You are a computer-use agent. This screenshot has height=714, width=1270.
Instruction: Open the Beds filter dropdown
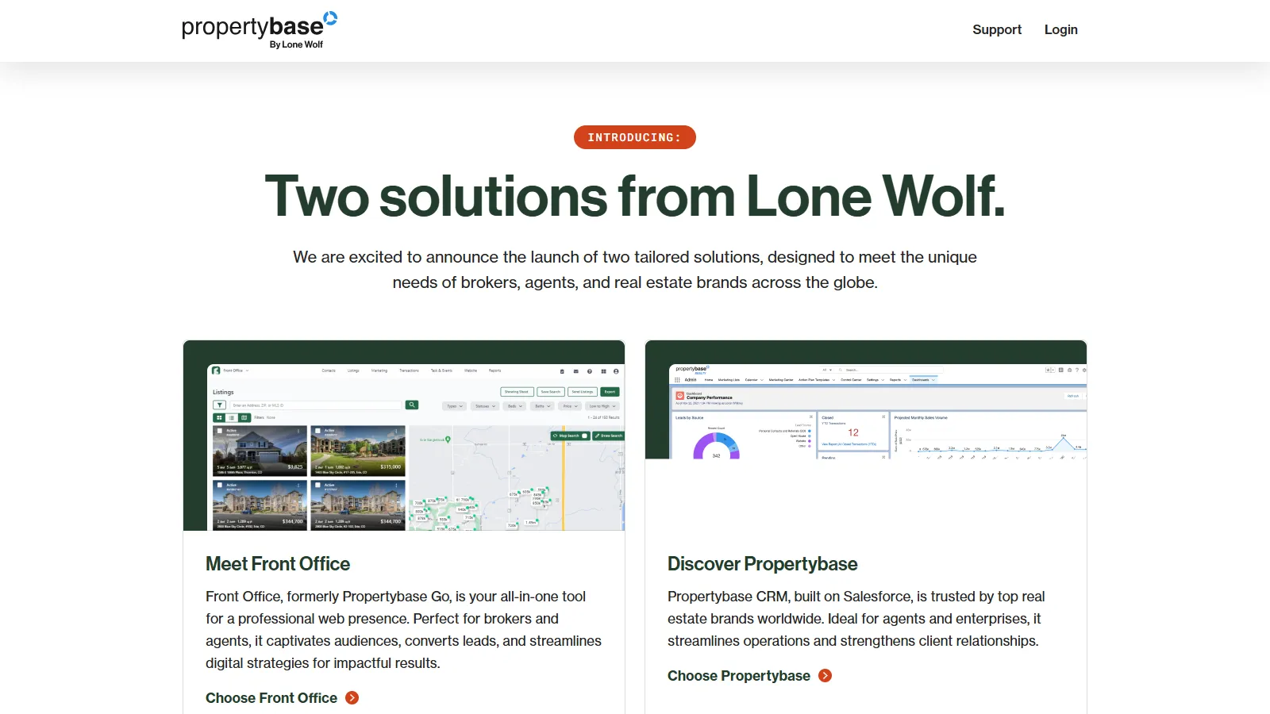point(515,406)
